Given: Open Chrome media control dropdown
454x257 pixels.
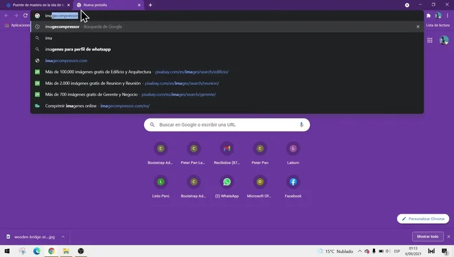Looking at the screenshot, I should click(407, 5).
